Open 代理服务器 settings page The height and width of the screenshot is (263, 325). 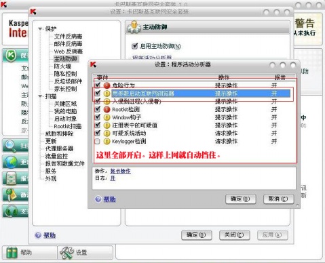click(x=59, y=148)
